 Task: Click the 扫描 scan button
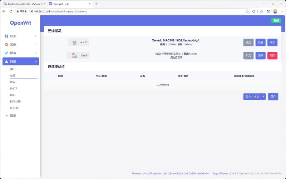(261, 42)
